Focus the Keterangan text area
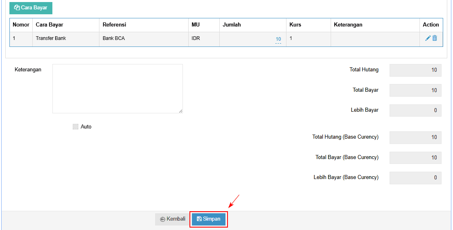Image resolution: width=453 pixels, height=230 pixels. point(117,88)
